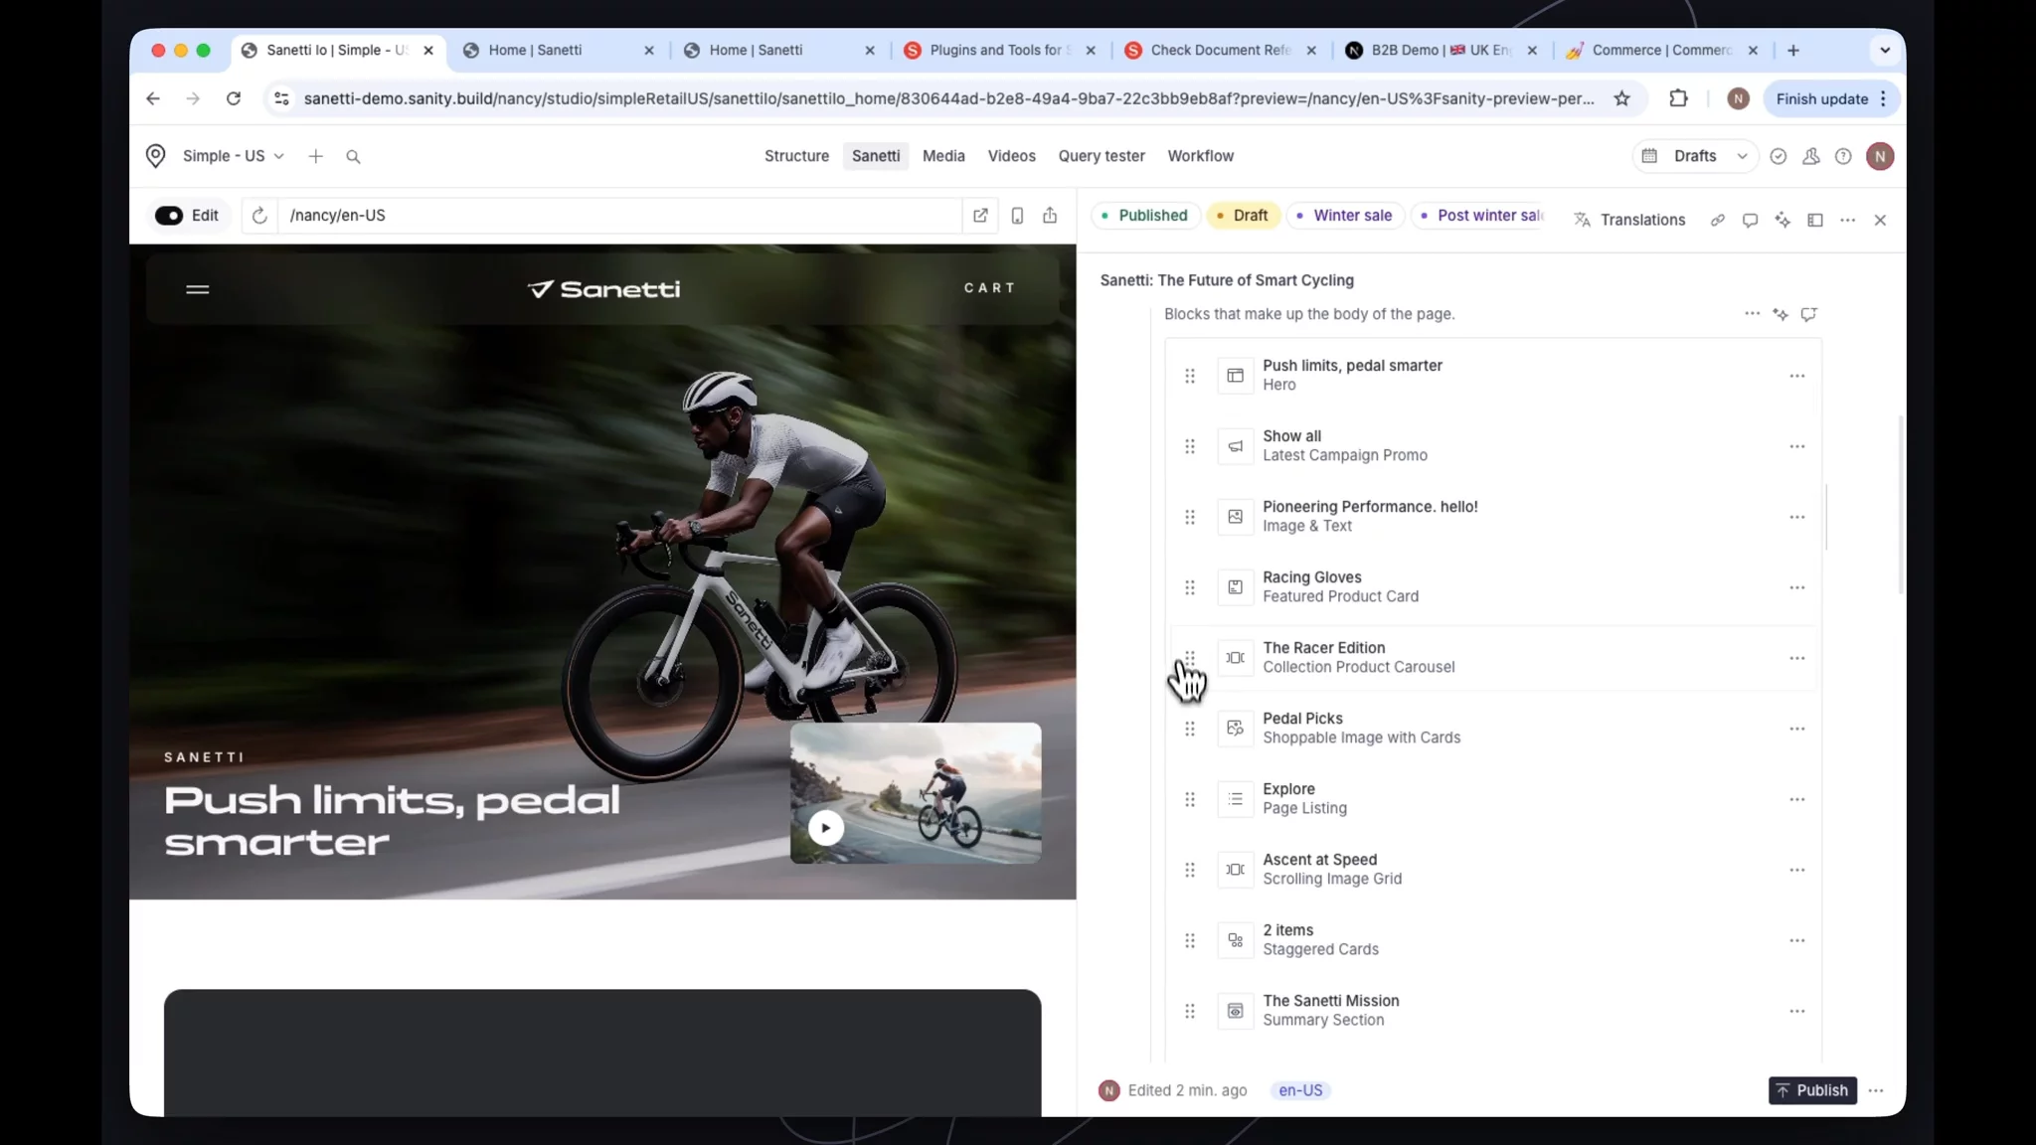Go to the Media tab
Viewport: 2036px width, 1145px height.
[943, 156]
